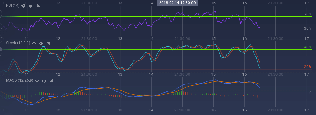Remove the MACD (12,26,9) indicator
The height and width of the screenshot is (115, 316).
(x=51, y=81)
